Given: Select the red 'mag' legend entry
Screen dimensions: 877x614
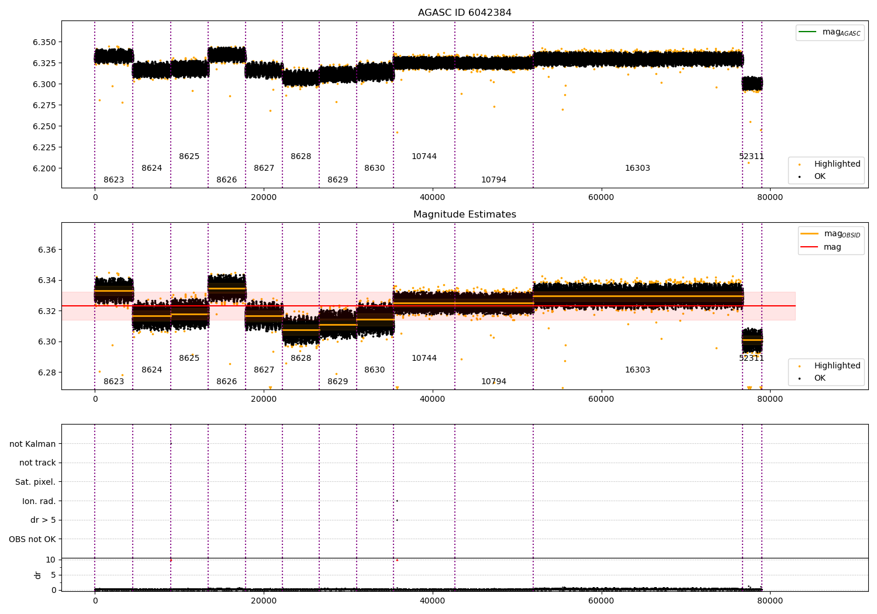Looking at the screenshot, I should pyautogui.click(x=821, y=247).
